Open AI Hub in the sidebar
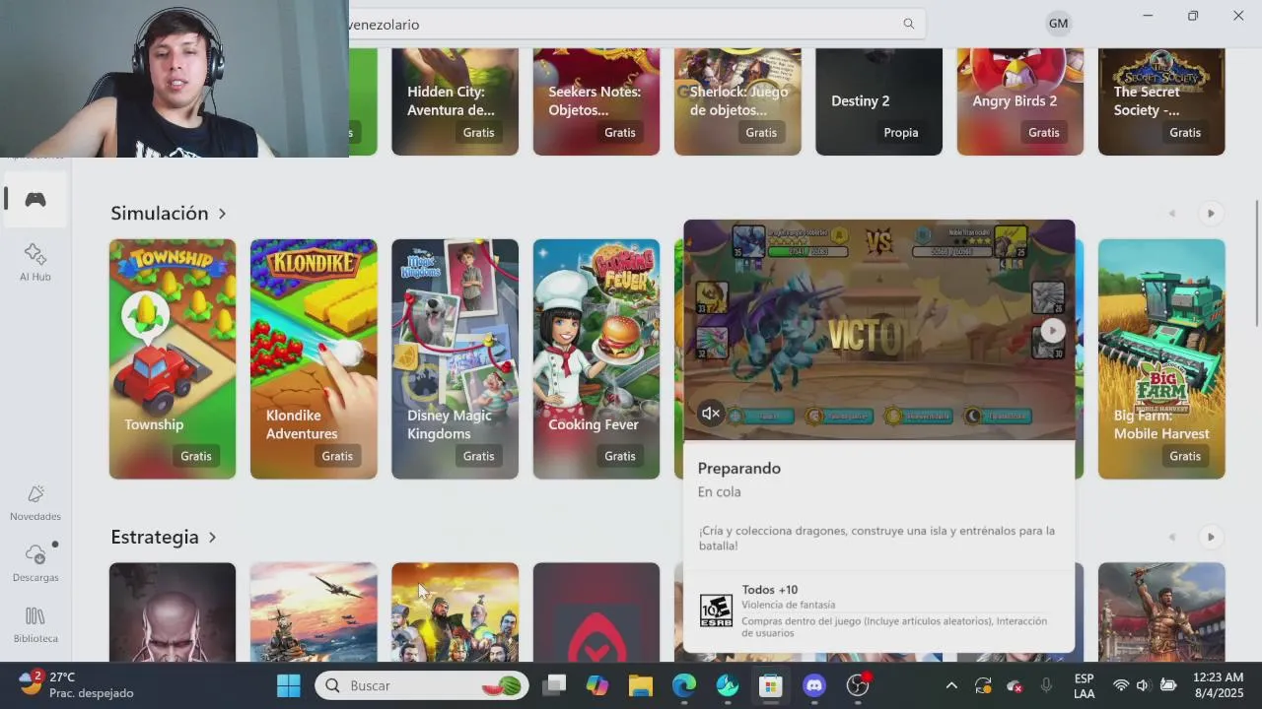 click(x=35, y=262)
